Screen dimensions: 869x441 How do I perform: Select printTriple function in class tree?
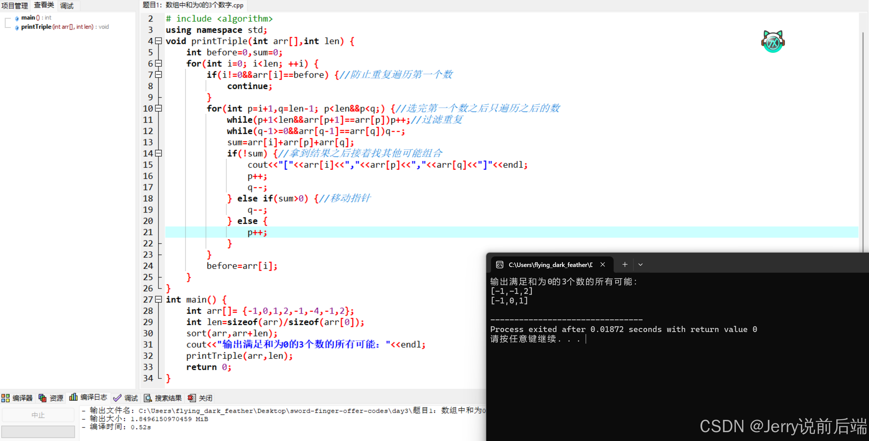click(x=36, y=27)
